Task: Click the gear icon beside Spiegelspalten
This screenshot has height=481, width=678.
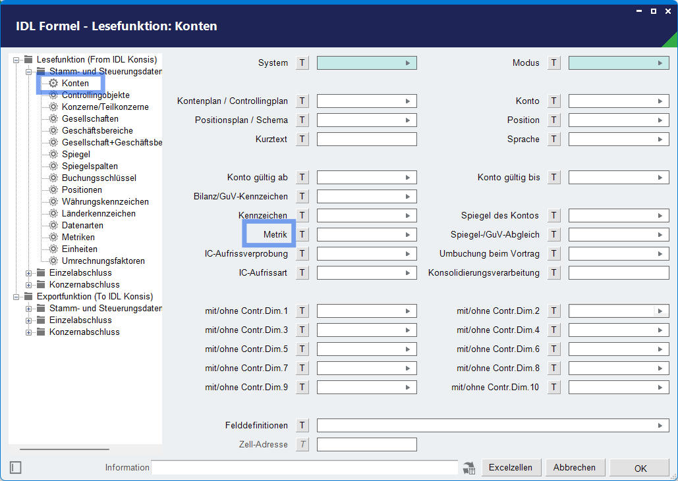Action: tap(53, 166)
